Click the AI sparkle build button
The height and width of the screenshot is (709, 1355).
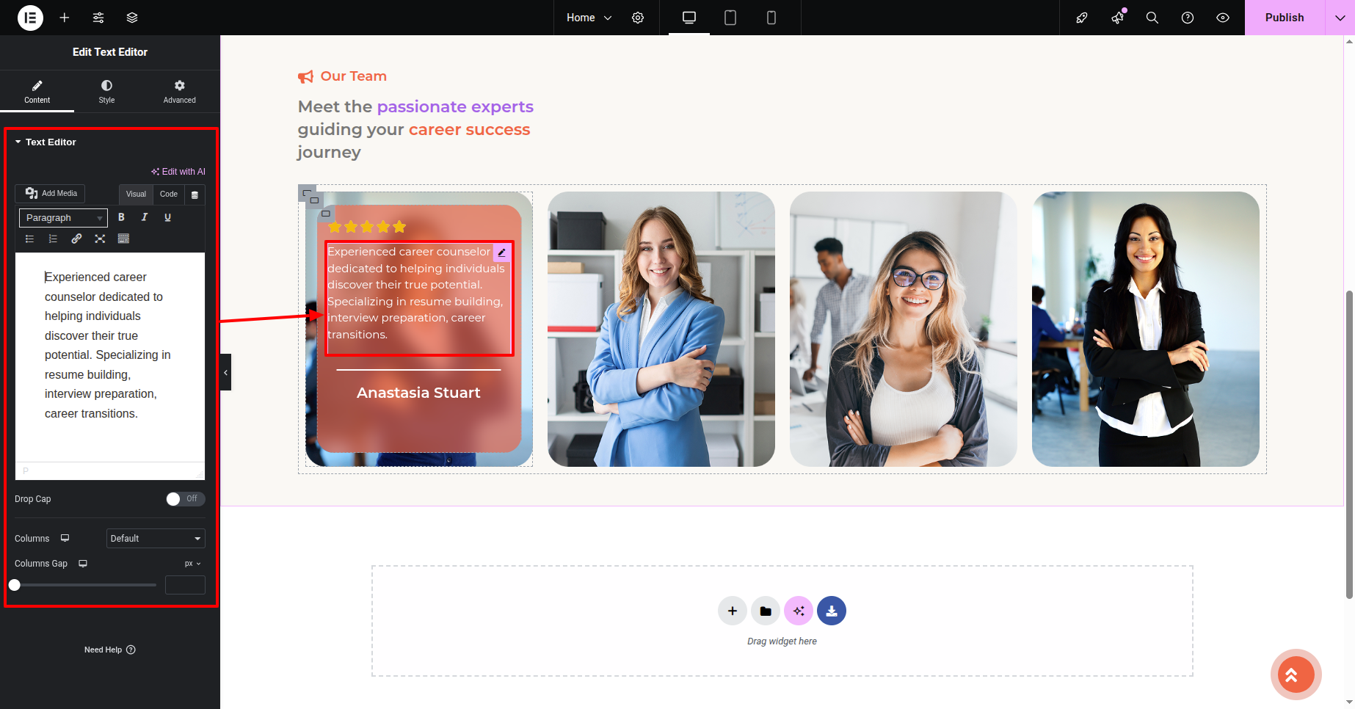(x=799, y=611)
